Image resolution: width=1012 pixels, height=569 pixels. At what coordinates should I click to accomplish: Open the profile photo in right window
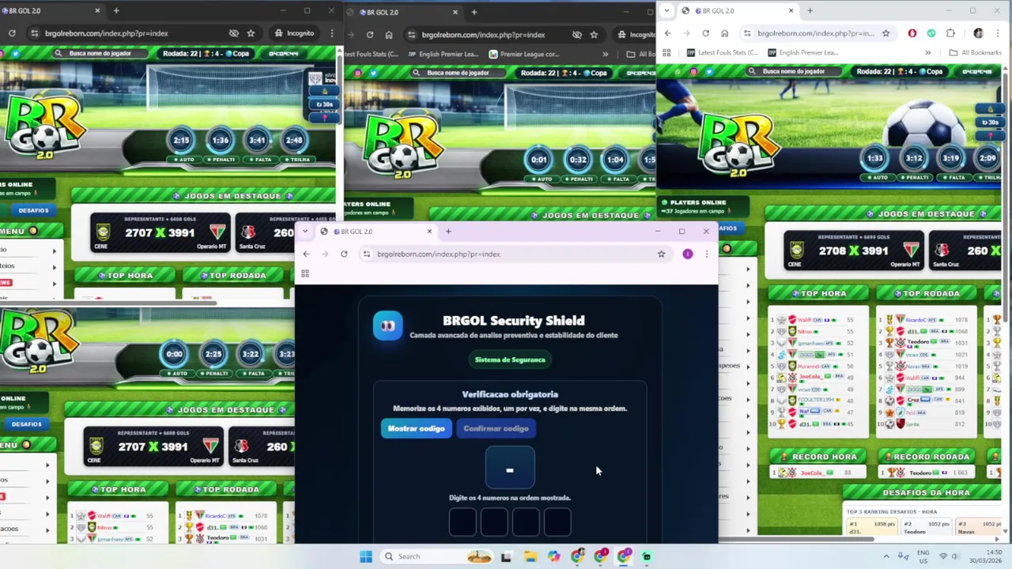979,33
